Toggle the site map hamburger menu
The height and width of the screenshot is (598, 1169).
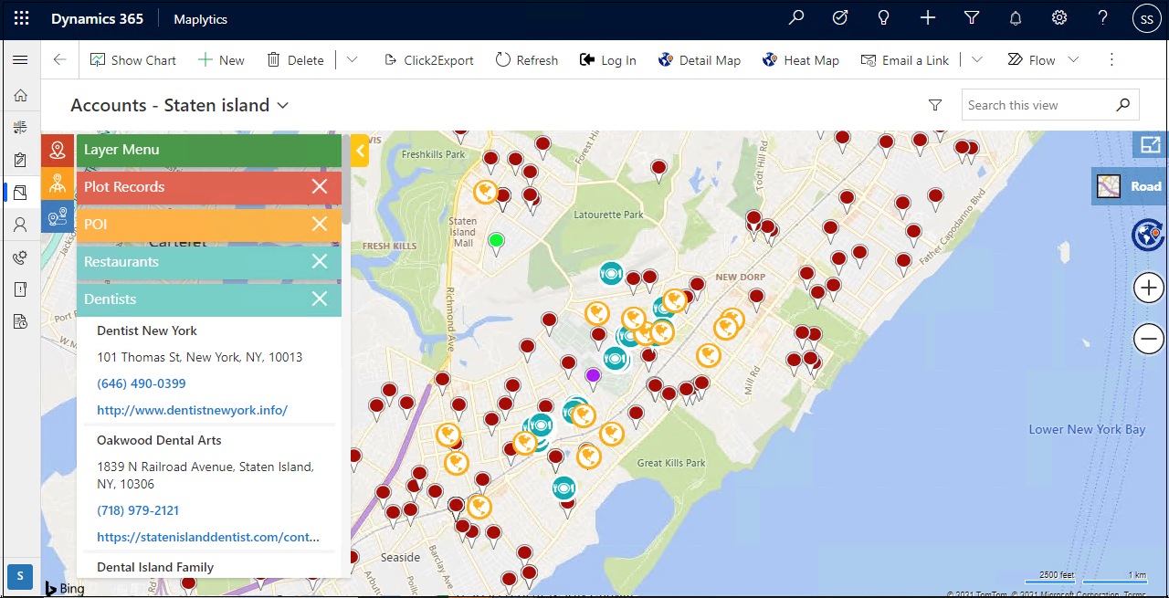[20, 60]
